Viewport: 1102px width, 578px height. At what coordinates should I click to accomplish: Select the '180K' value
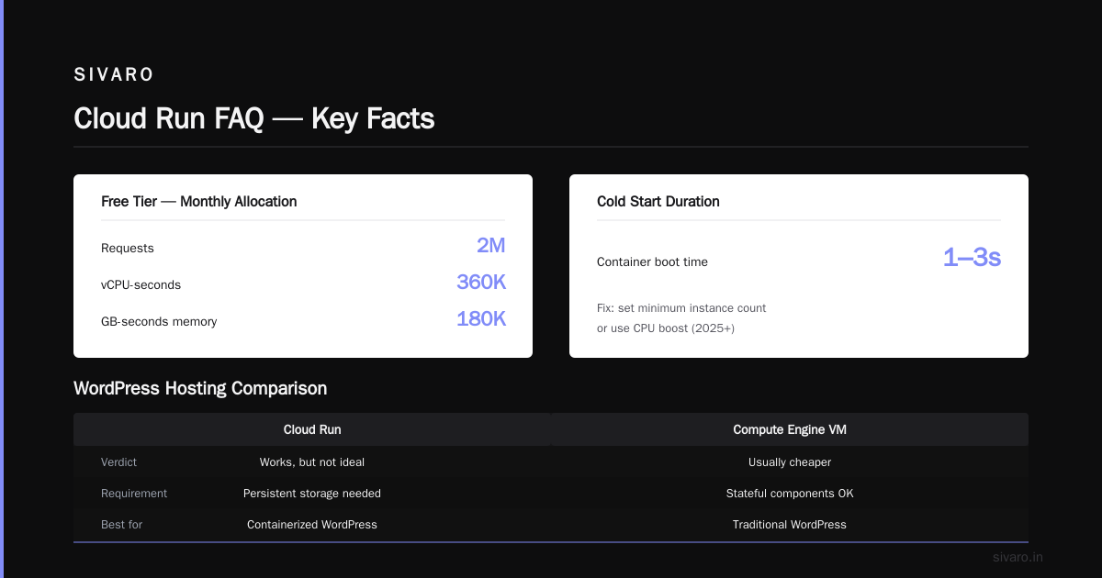481,319
